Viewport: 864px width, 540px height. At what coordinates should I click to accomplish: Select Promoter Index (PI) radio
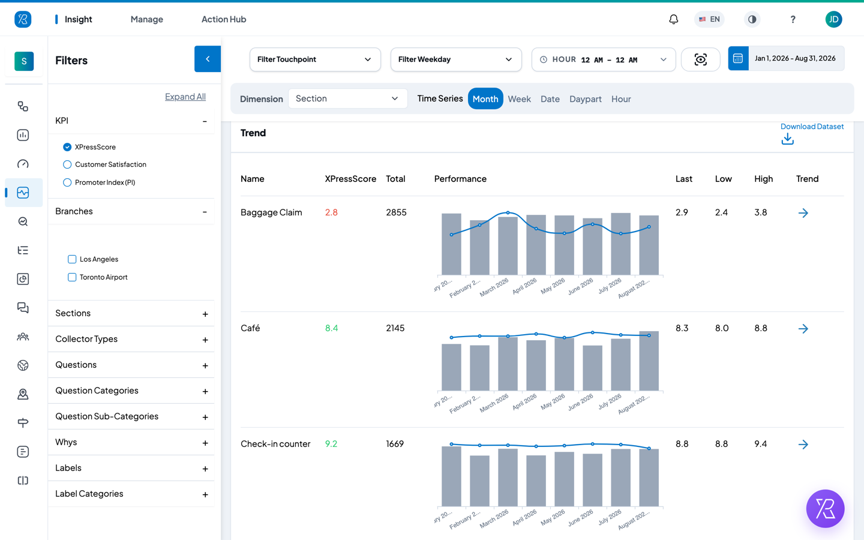[67, 182]
